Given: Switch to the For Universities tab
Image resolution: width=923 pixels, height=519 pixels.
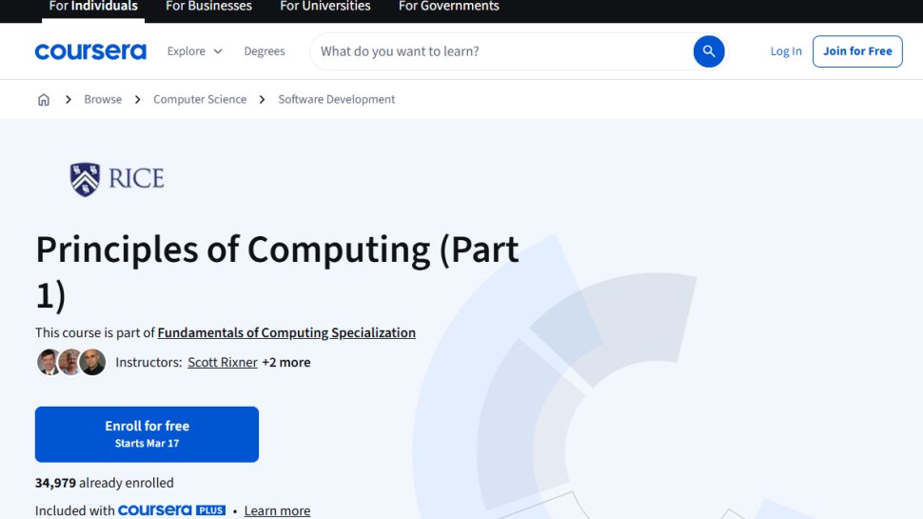Looking at the screenshot, I should [x=324, y=7].
